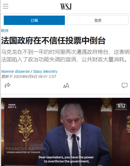This screenshot has width=130, height=166.
Task: Open the comments speech bubble icon
Action: click(125, 85)
